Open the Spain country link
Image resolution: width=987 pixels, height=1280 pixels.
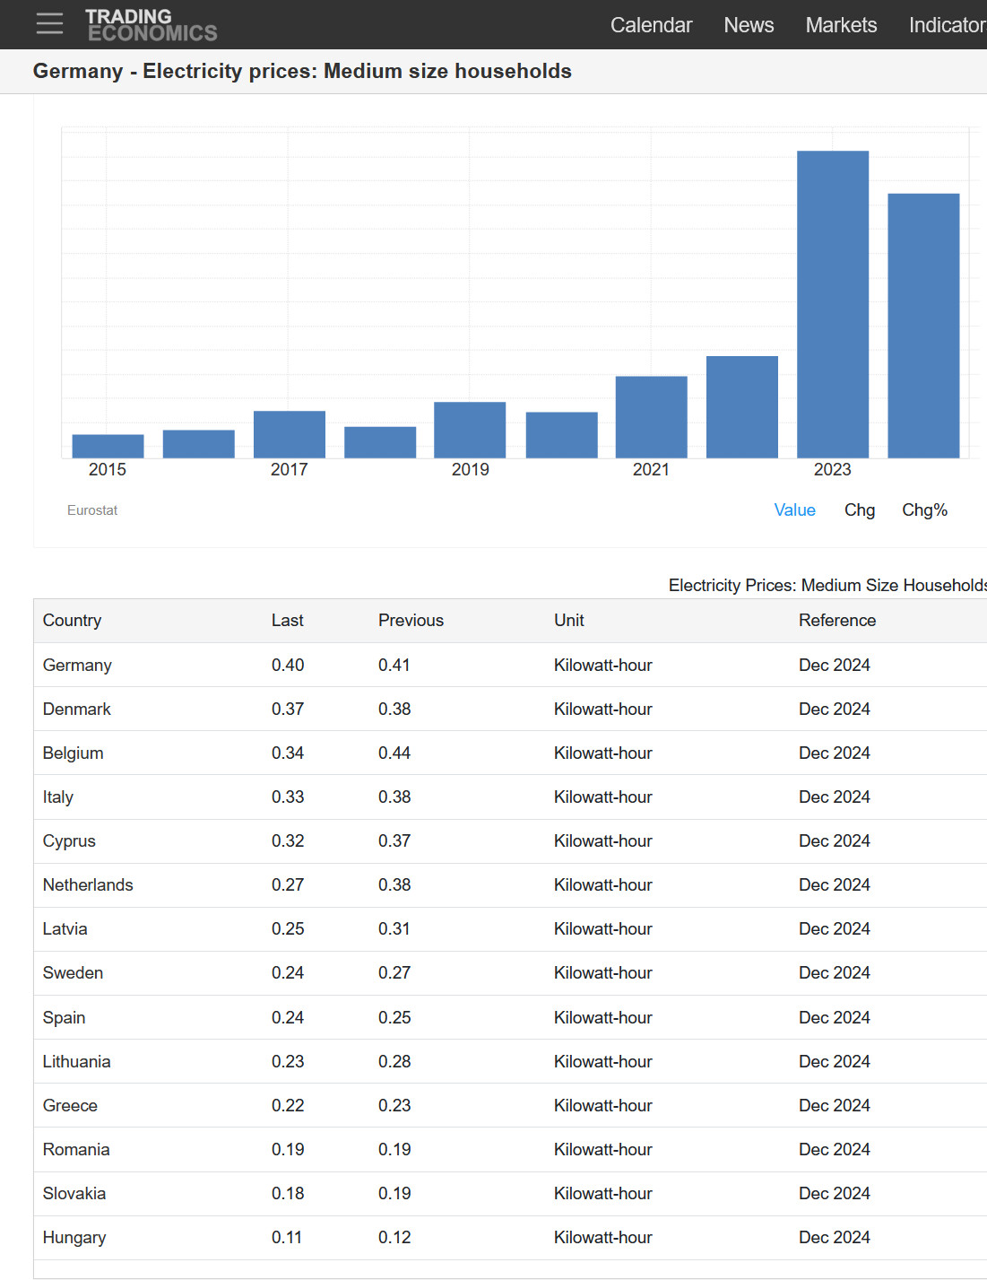click(65, 1017)
